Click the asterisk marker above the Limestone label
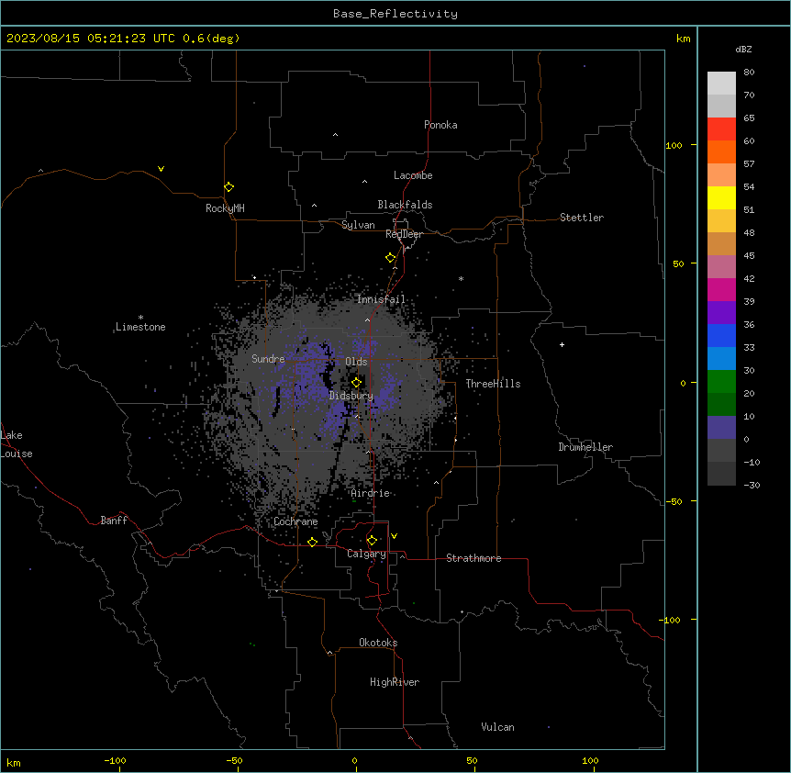791x773 pixels. (x=140, y=318)
